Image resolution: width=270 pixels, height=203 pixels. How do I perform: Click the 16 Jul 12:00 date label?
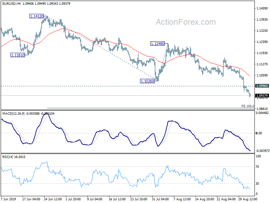coord(117,199)
